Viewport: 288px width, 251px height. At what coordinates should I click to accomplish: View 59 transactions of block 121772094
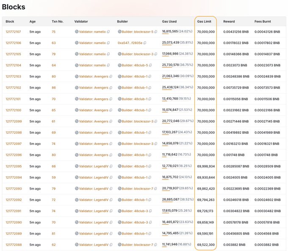[54, 177]
